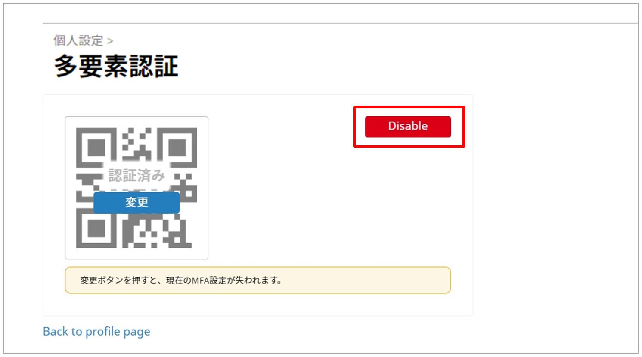Select the 多要素認証 page heading
This screenshot has height=357, width=642.
point(116,67)
